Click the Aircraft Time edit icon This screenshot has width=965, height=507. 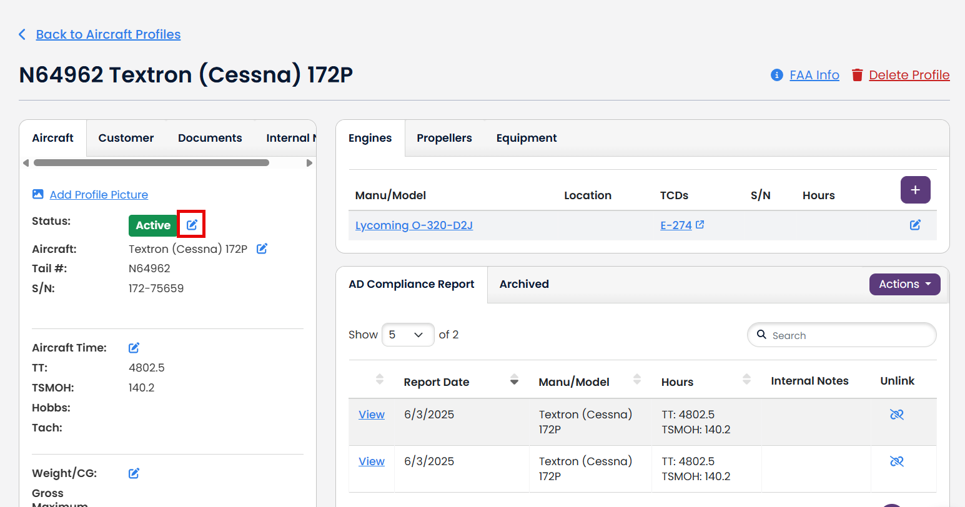pyautogui.click(x=134, y=348)
